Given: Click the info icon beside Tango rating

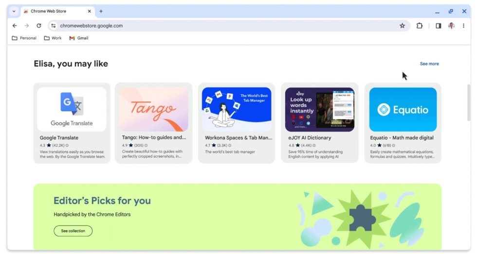Looking at the screenshot, I should [x=146, y=145].
